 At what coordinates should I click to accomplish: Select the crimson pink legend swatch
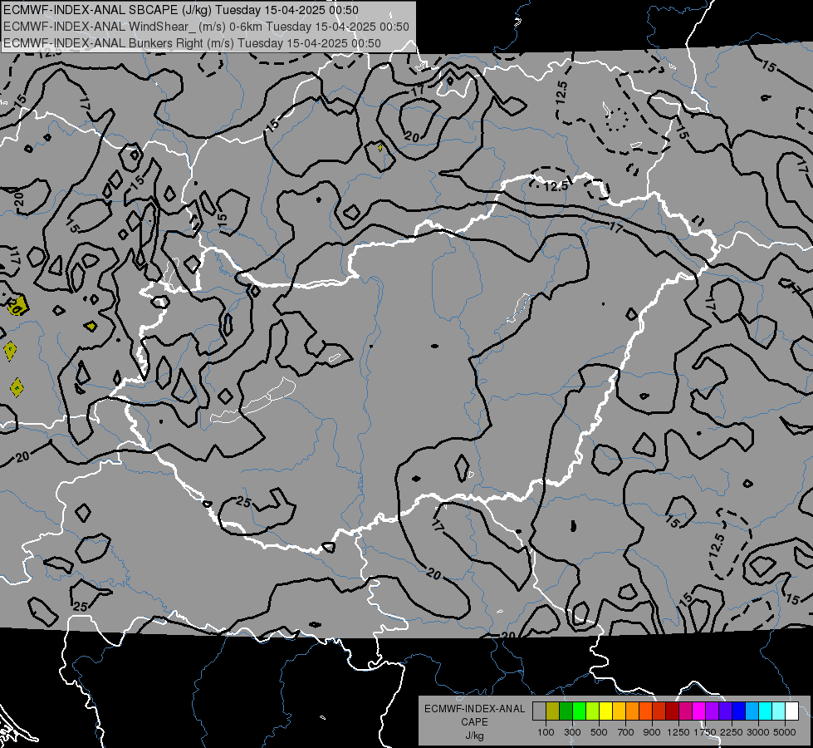pos(685,711)
